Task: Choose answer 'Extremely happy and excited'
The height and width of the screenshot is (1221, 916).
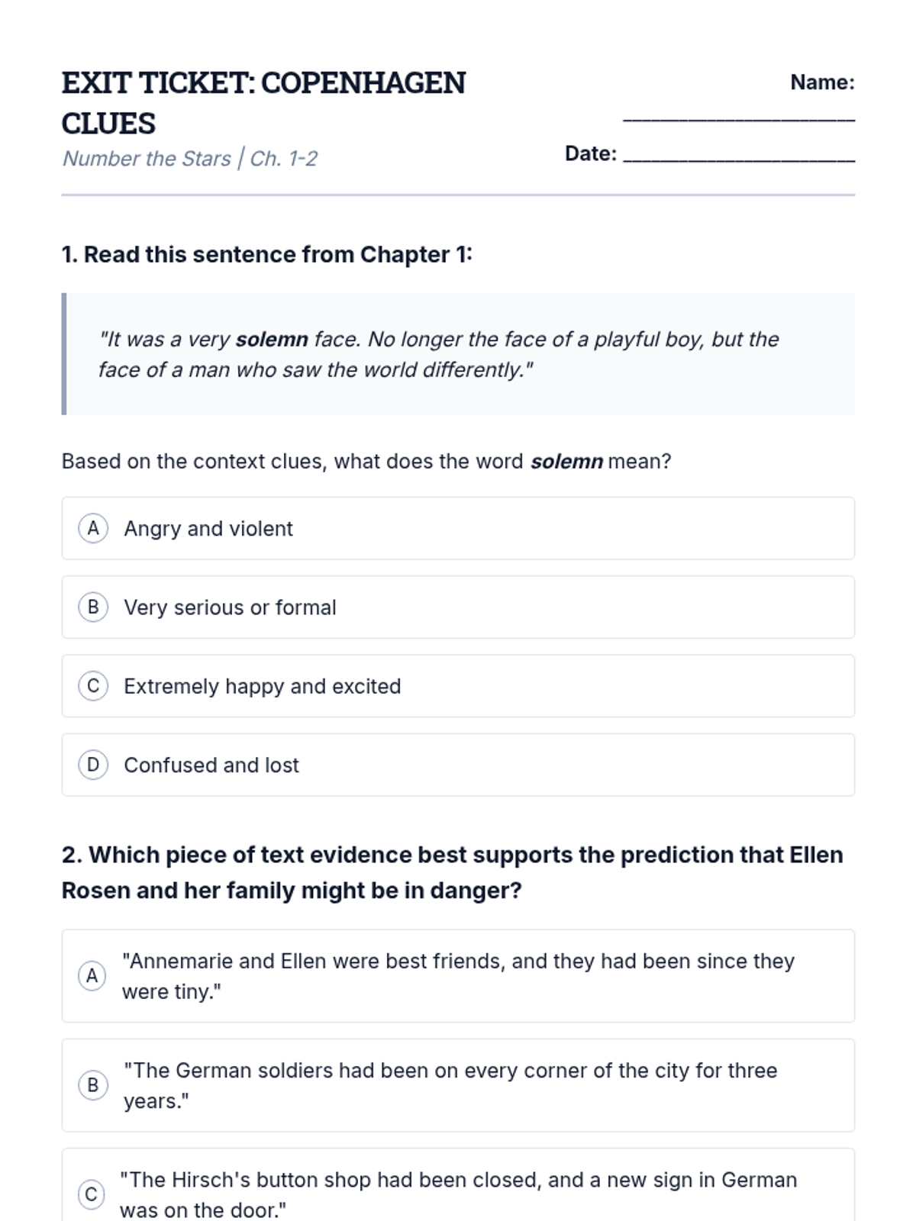Action: (458, 686)
